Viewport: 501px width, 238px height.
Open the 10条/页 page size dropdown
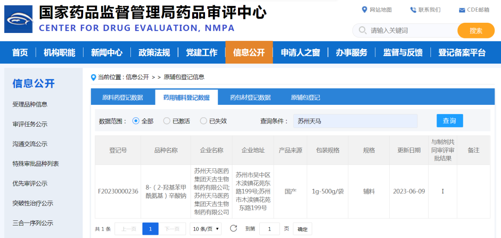pyautogui.click(x=206, y=229)
